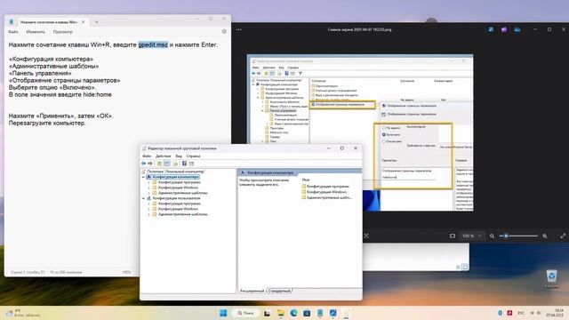Open the taskbar Search box

click(245, 313)
